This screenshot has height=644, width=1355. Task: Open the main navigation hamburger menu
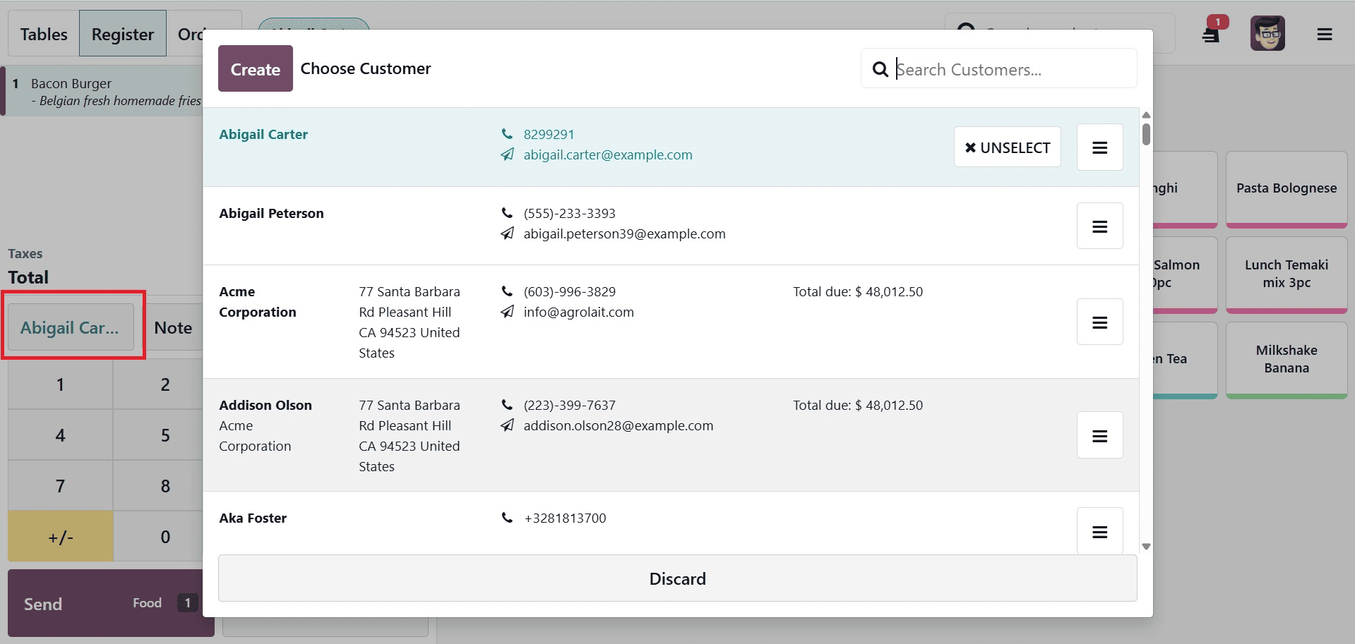click(1324, 33)
